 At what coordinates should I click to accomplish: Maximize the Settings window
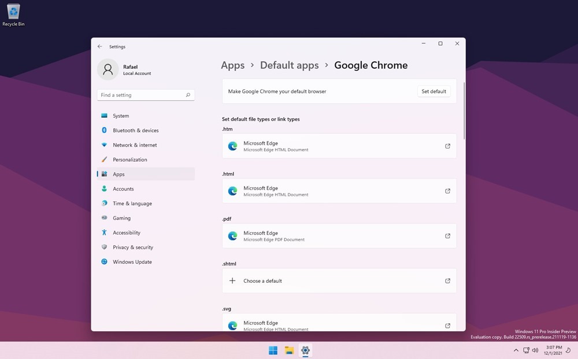[x=440, y=43]
